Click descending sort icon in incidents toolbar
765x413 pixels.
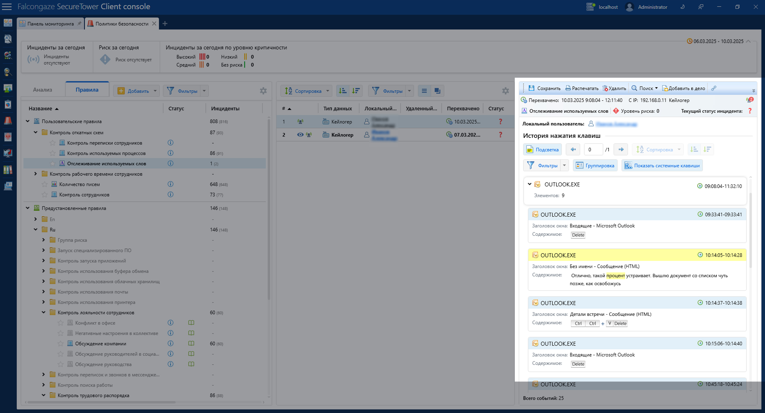(356, 91)
